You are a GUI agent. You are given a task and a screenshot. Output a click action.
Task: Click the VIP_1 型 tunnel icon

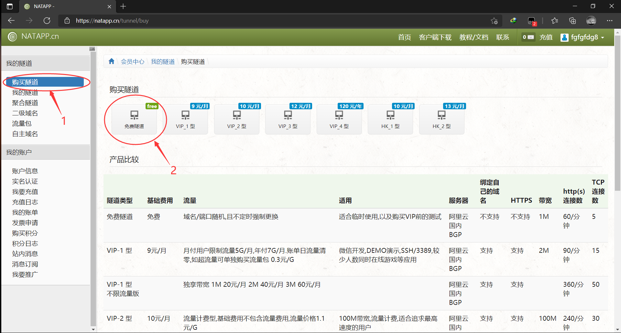[185, 115]
